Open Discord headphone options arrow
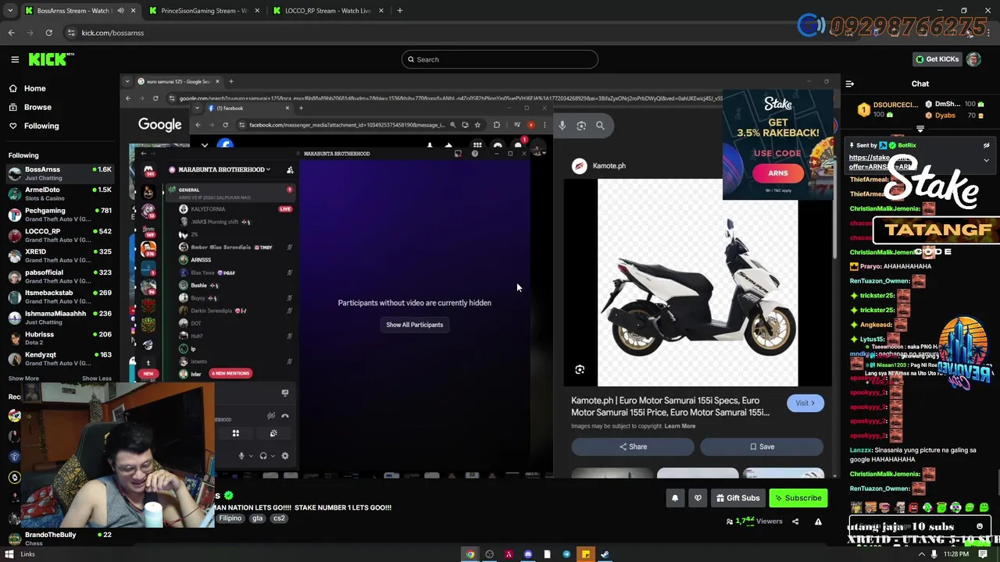The width and height of the screenshot is (1000, 562). tap(272, 456)
